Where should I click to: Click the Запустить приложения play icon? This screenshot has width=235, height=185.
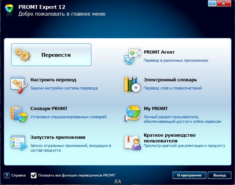19,143
